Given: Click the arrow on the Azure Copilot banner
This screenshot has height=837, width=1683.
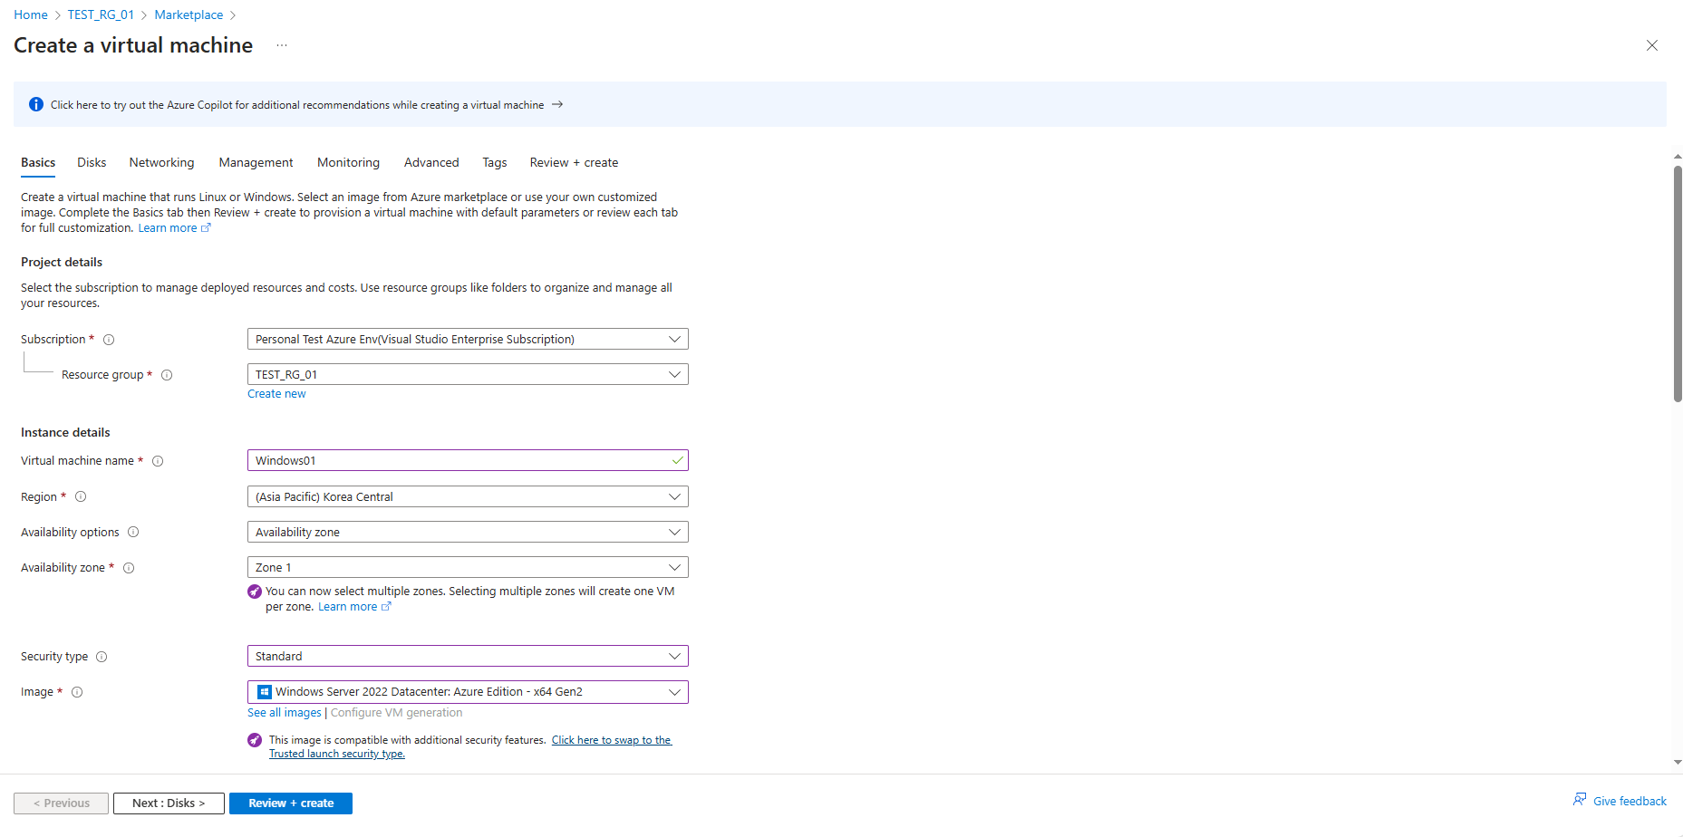Looking at the screenshot, I should [557, 104].
